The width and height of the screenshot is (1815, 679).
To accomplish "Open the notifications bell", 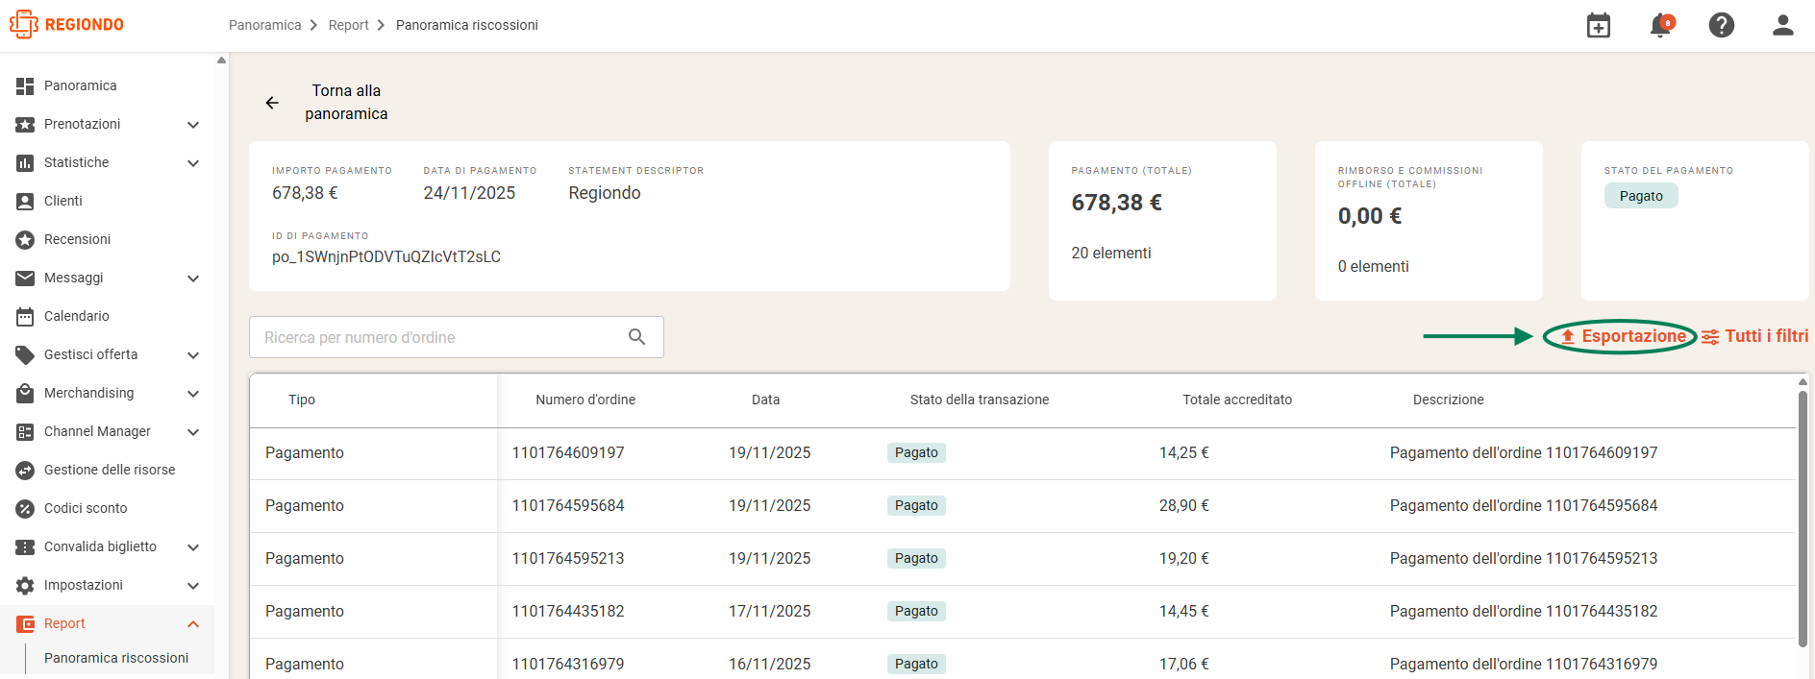I will [x=1660, y=25].
